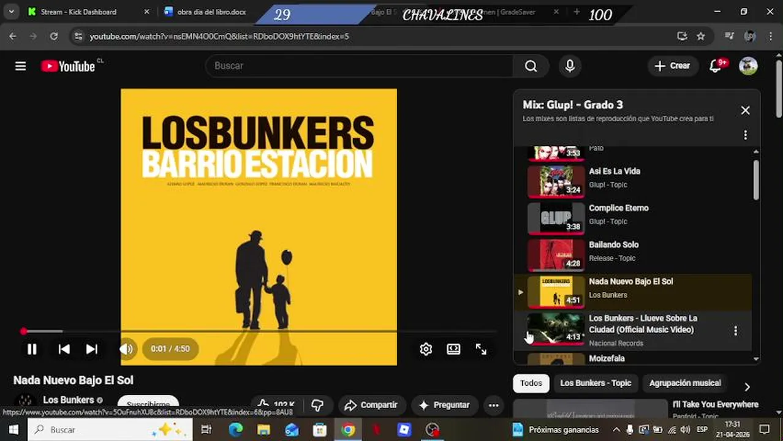Open Próximas ganancias news widget
Viewport: 783px width, 441px height.
pyautogui.click(x=555, y=429)
